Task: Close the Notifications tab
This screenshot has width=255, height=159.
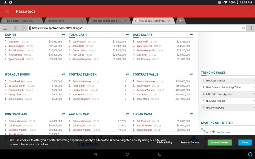Action: click(82, 21)
